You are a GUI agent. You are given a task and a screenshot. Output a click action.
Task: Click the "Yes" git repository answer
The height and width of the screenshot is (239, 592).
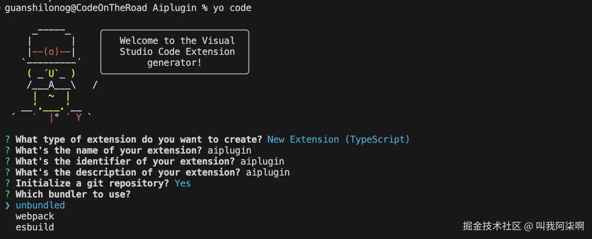tap(183, 183)
